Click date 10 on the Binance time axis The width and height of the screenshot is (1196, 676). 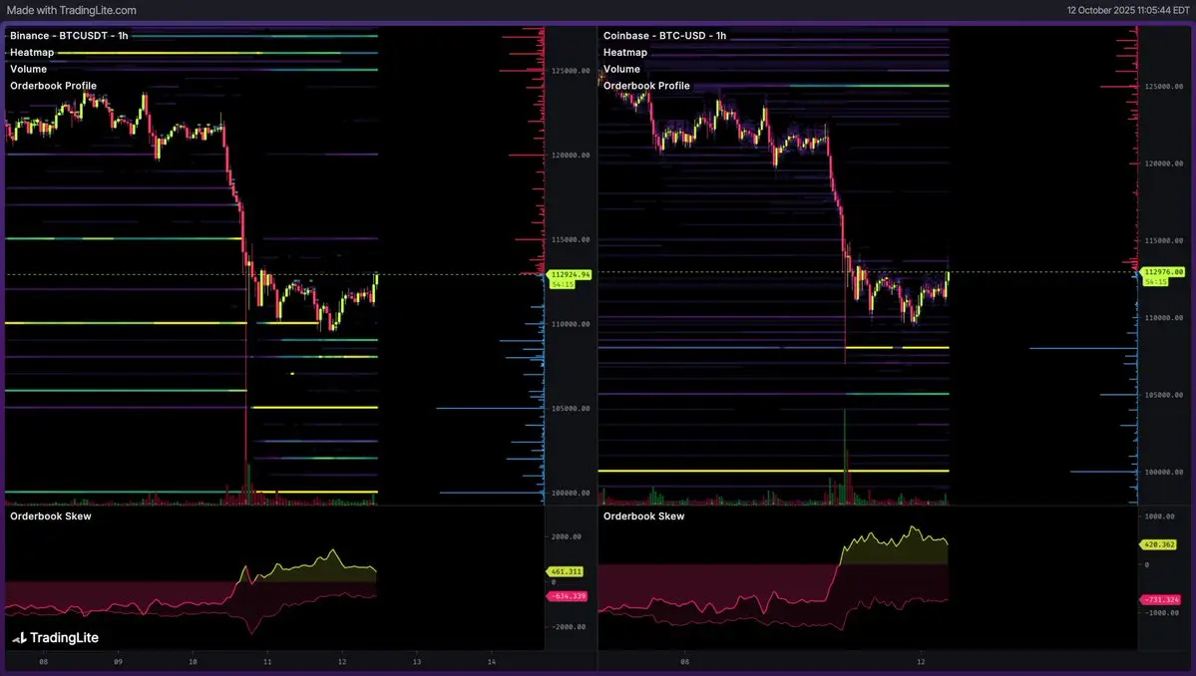point(193,662)
